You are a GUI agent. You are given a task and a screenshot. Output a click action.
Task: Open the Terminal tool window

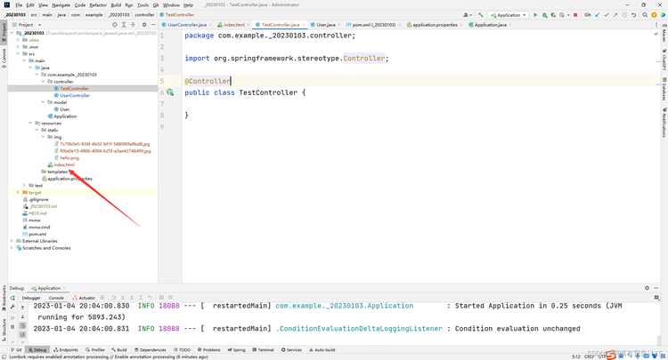pos(264,350)
